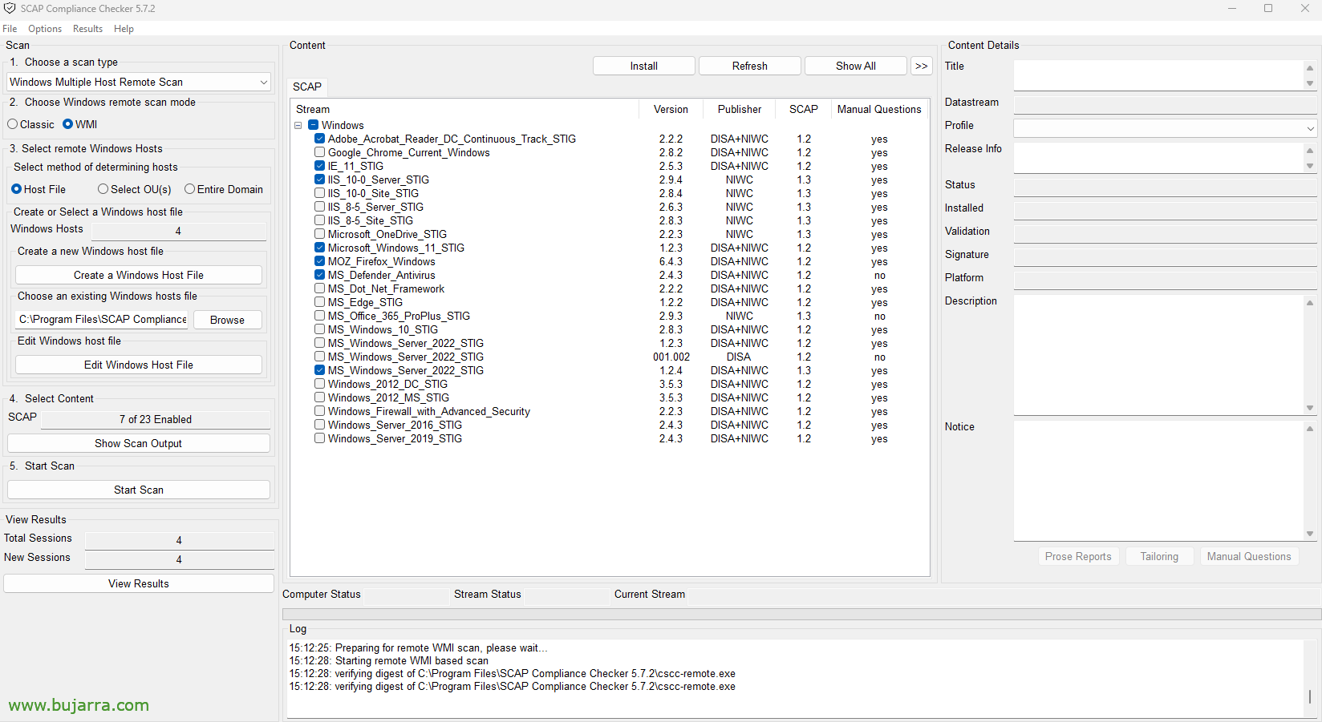1322x722 pixels.
Task: Click down arrow of Description scrollbar
Action: [1310, 408]
